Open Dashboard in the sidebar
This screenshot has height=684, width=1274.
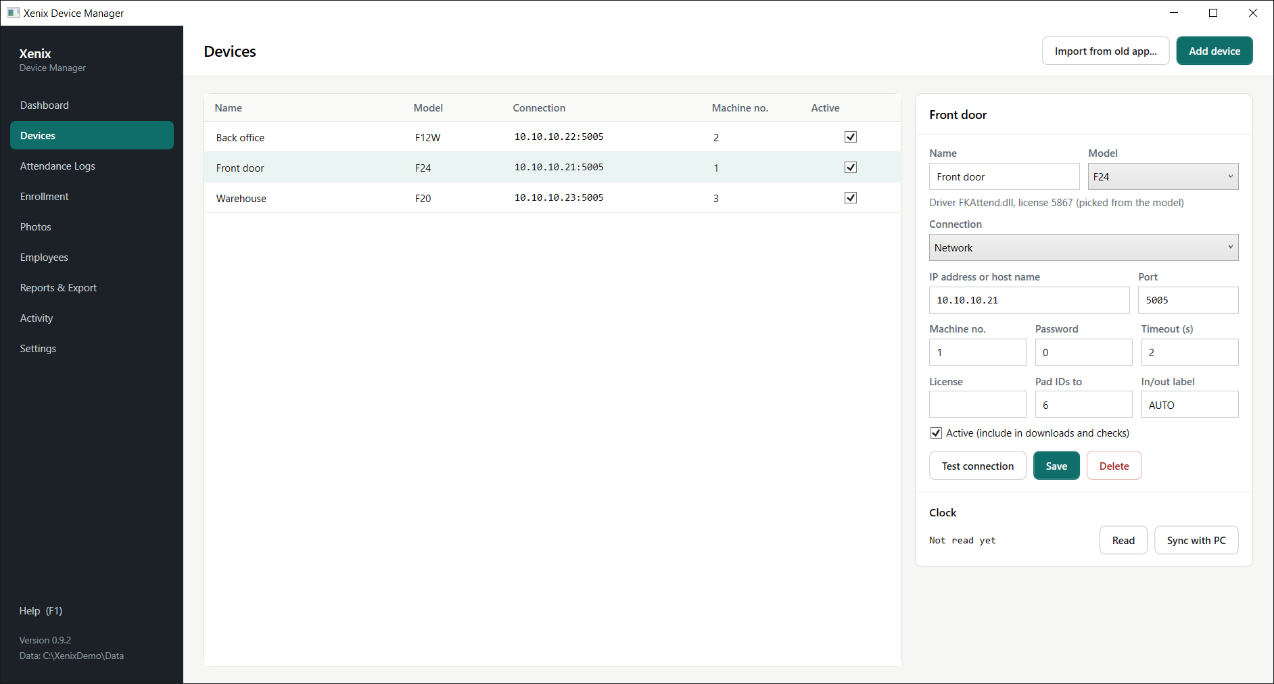(92, 105)
